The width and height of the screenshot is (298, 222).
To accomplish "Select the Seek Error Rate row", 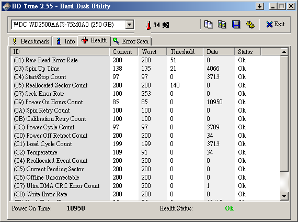I will pyautogui.click(x=145, y=94).
